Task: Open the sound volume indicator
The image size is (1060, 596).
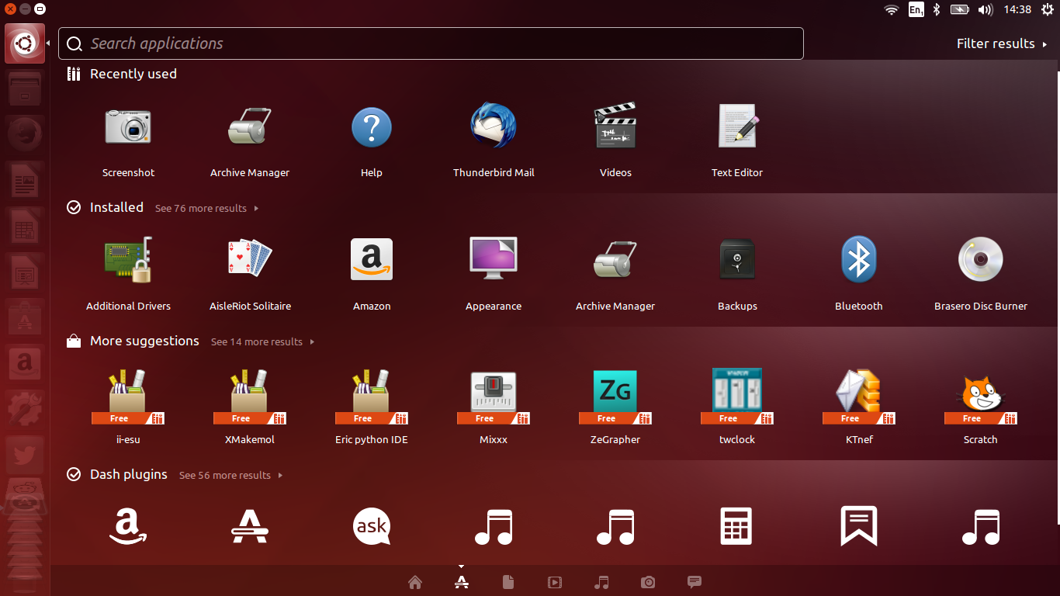Action: pyautogui.click(x=986, y=9)
